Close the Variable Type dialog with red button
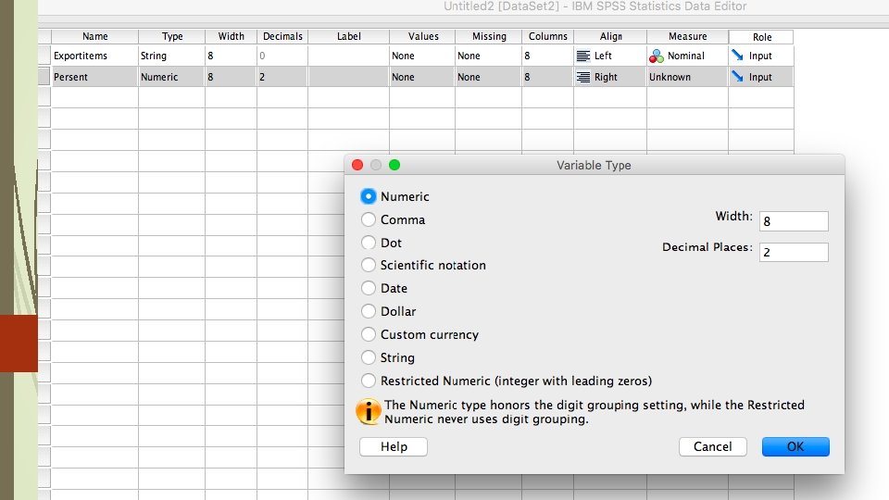 357,165
